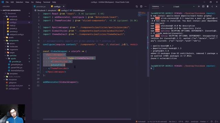
Task: Collapse the particles folder
Action: [5, 55]
